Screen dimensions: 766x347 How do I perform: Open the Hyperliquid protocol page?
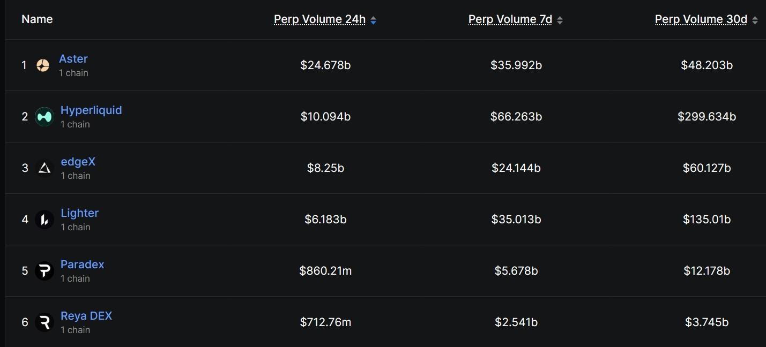click(91, 110)
